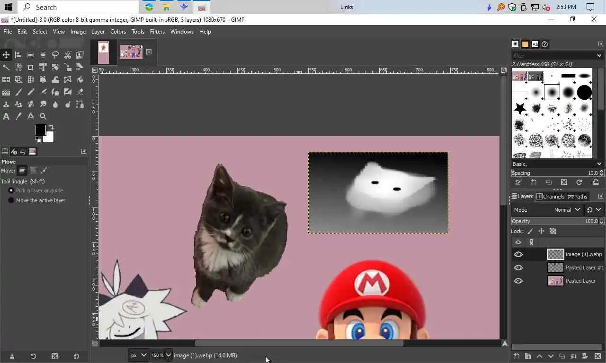Open the Colors menu
This screenshot has height=363, width=606.
[118, 32]
